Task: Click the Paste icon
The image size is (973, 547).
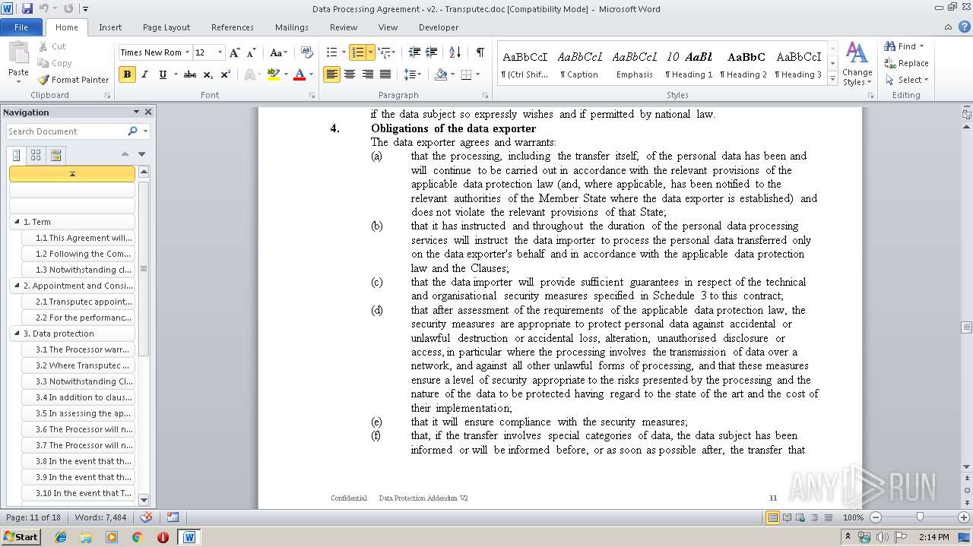Action: [18, 55]
